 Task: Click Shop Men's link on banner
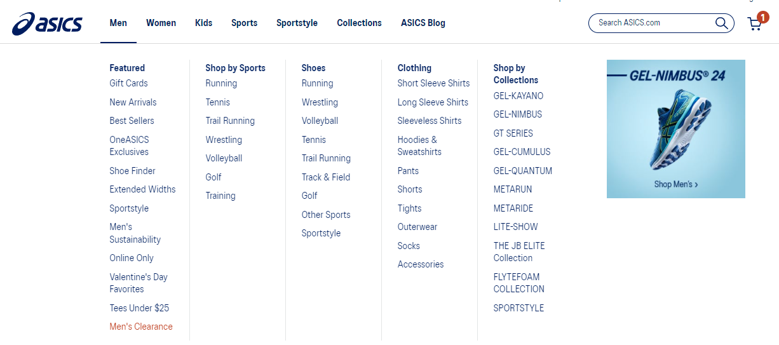(x=675, y=184)
